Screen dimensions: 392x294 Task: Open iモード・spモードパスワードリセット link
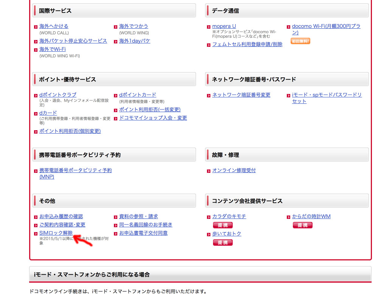pyautogui.click(x=327, y=98)
